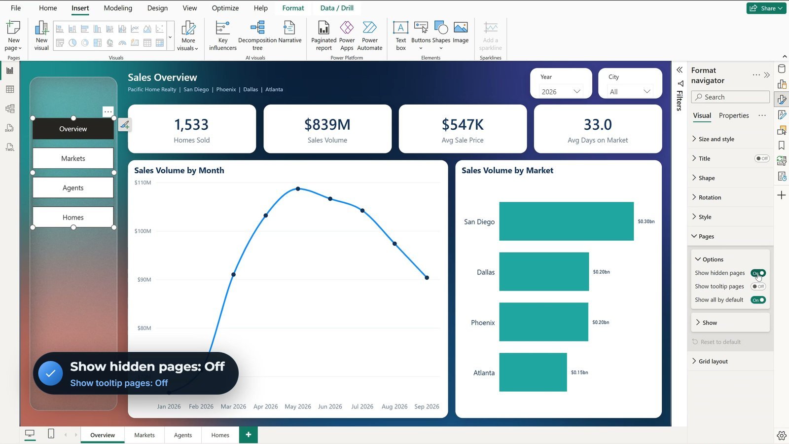Switch to the Modeling ribbon tab
The width and height of the screenshot is (789, 444).
pos(118,8)
